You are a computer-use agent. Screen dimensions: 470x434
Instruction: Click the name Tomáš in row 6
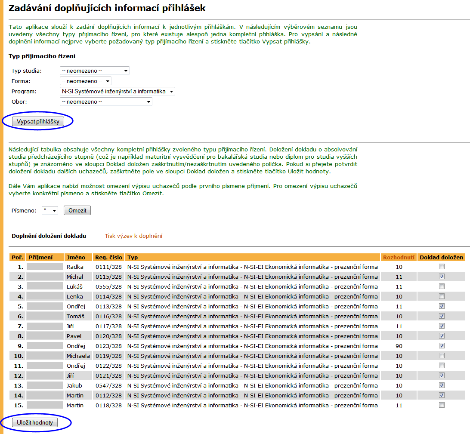click(76, 316)
